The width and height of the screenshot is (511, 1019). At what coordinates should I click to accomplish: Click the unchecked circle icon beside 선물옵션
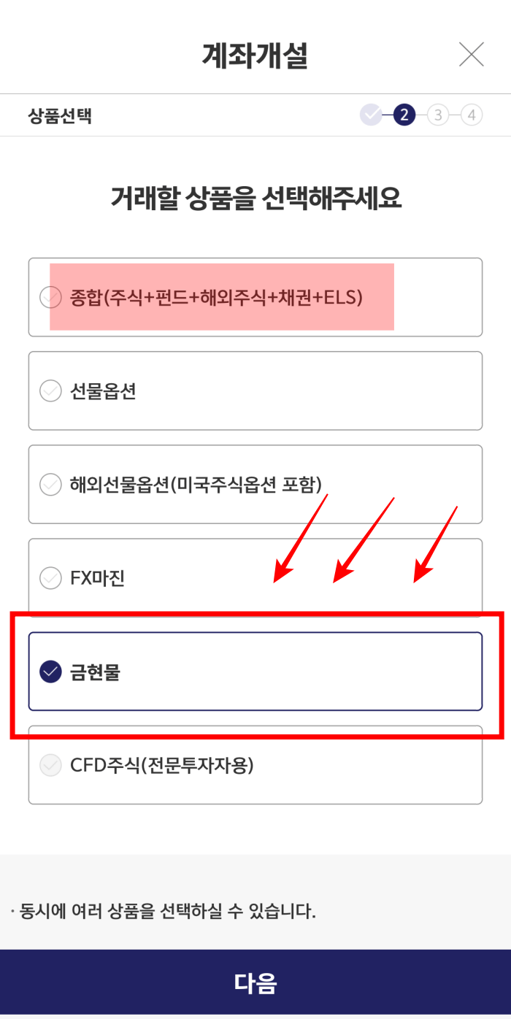(x=50, y=391)
